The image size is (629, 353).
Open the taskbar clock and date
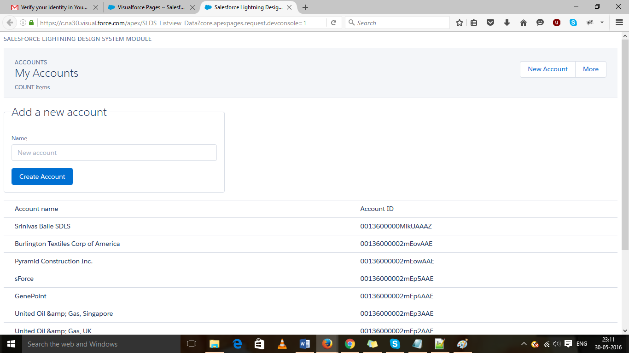tap(608, 344)
